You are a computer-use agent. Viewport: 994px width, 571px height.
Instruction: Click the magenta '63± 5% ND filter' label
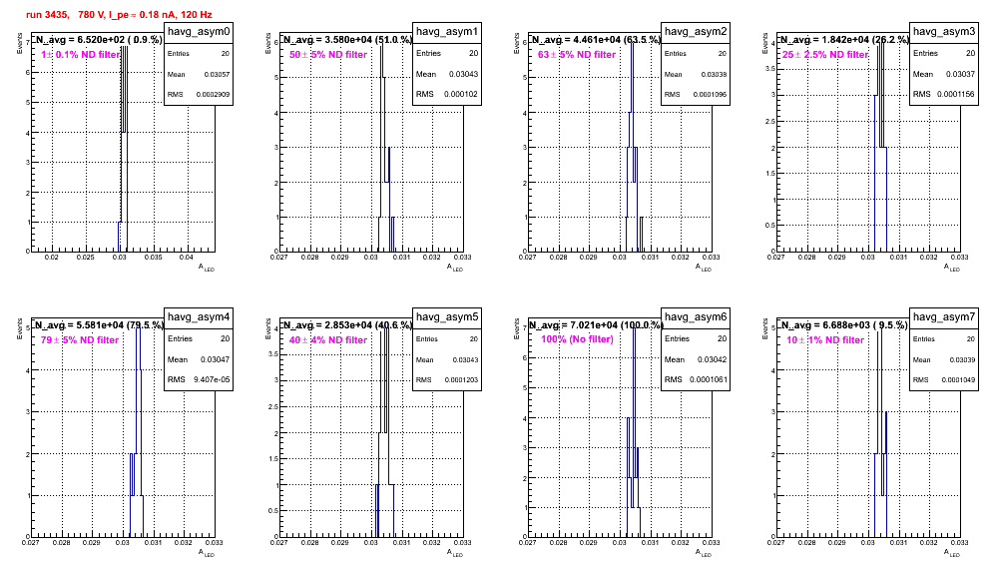point(577,55)
